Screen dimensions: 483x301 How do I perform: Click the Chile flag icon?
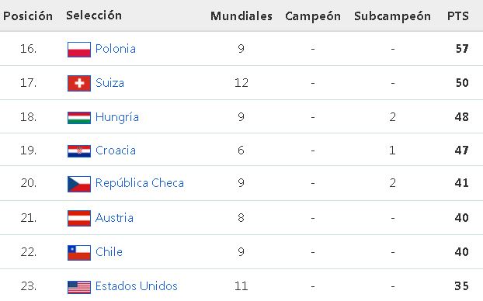79,253
